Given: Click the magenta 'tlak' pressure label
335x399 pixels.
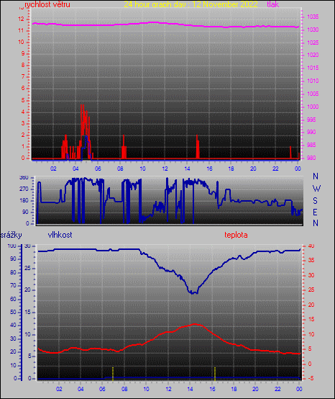Looking at the screenshot, I should pyautogui.click(x=272, y=4).
